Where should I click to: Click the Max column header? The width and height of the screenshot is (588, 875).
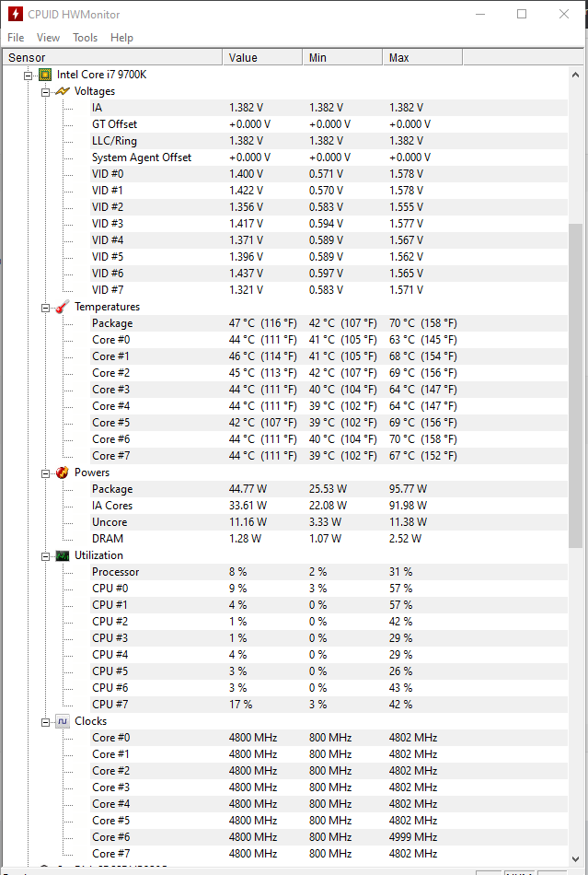click(422, 57)
